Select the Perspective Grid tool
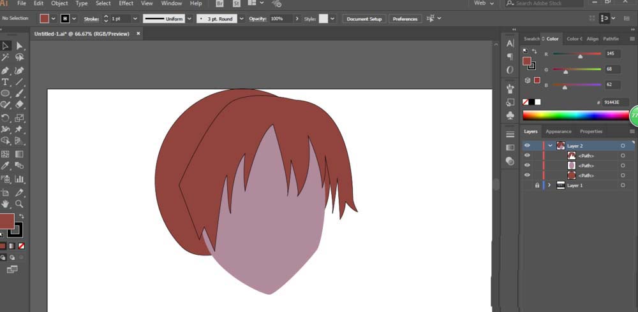Viewport: 638px width, 312px height. (x=19, y=141)
